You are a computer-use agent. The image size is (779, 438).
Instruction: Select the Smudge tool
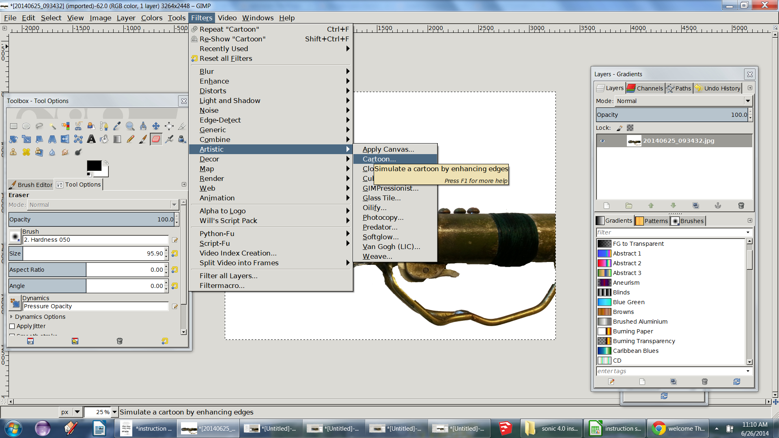pos(65,152)
